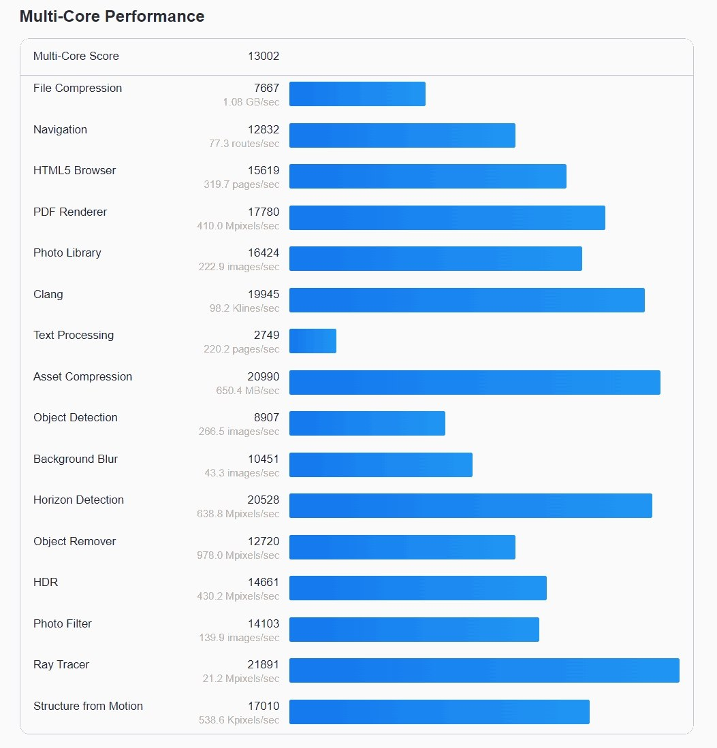Select the Horizon Detection label
Screen dimensions: 717x748
tap(78, 500)
